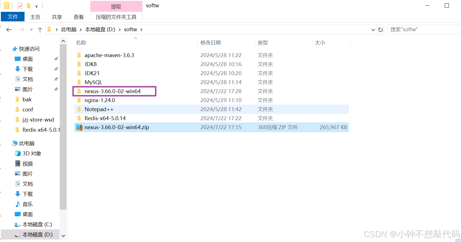The width and height of the screenshot is (461, 242).
Task: Click the new folder quick access icon
Action: 28,6
